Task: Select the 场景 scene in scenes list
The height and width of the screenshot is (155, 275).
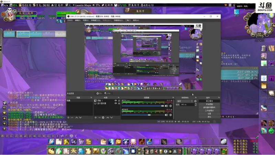Action: pyautogui.click(x=80, y=101)
